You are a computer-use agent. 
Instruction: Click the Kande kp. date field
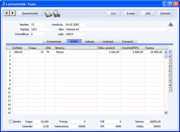click(75, 25)
